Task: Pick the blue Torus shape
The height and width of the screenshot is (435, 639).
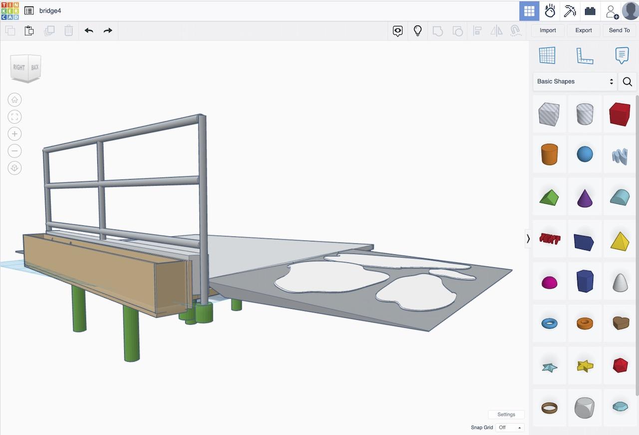Action: 549,324
